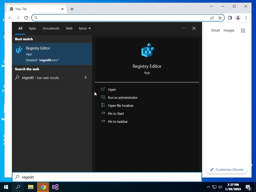This screenshot has height=192, width=256.
Task: Click the Open file location icon
Action: [x=103, y=105]
